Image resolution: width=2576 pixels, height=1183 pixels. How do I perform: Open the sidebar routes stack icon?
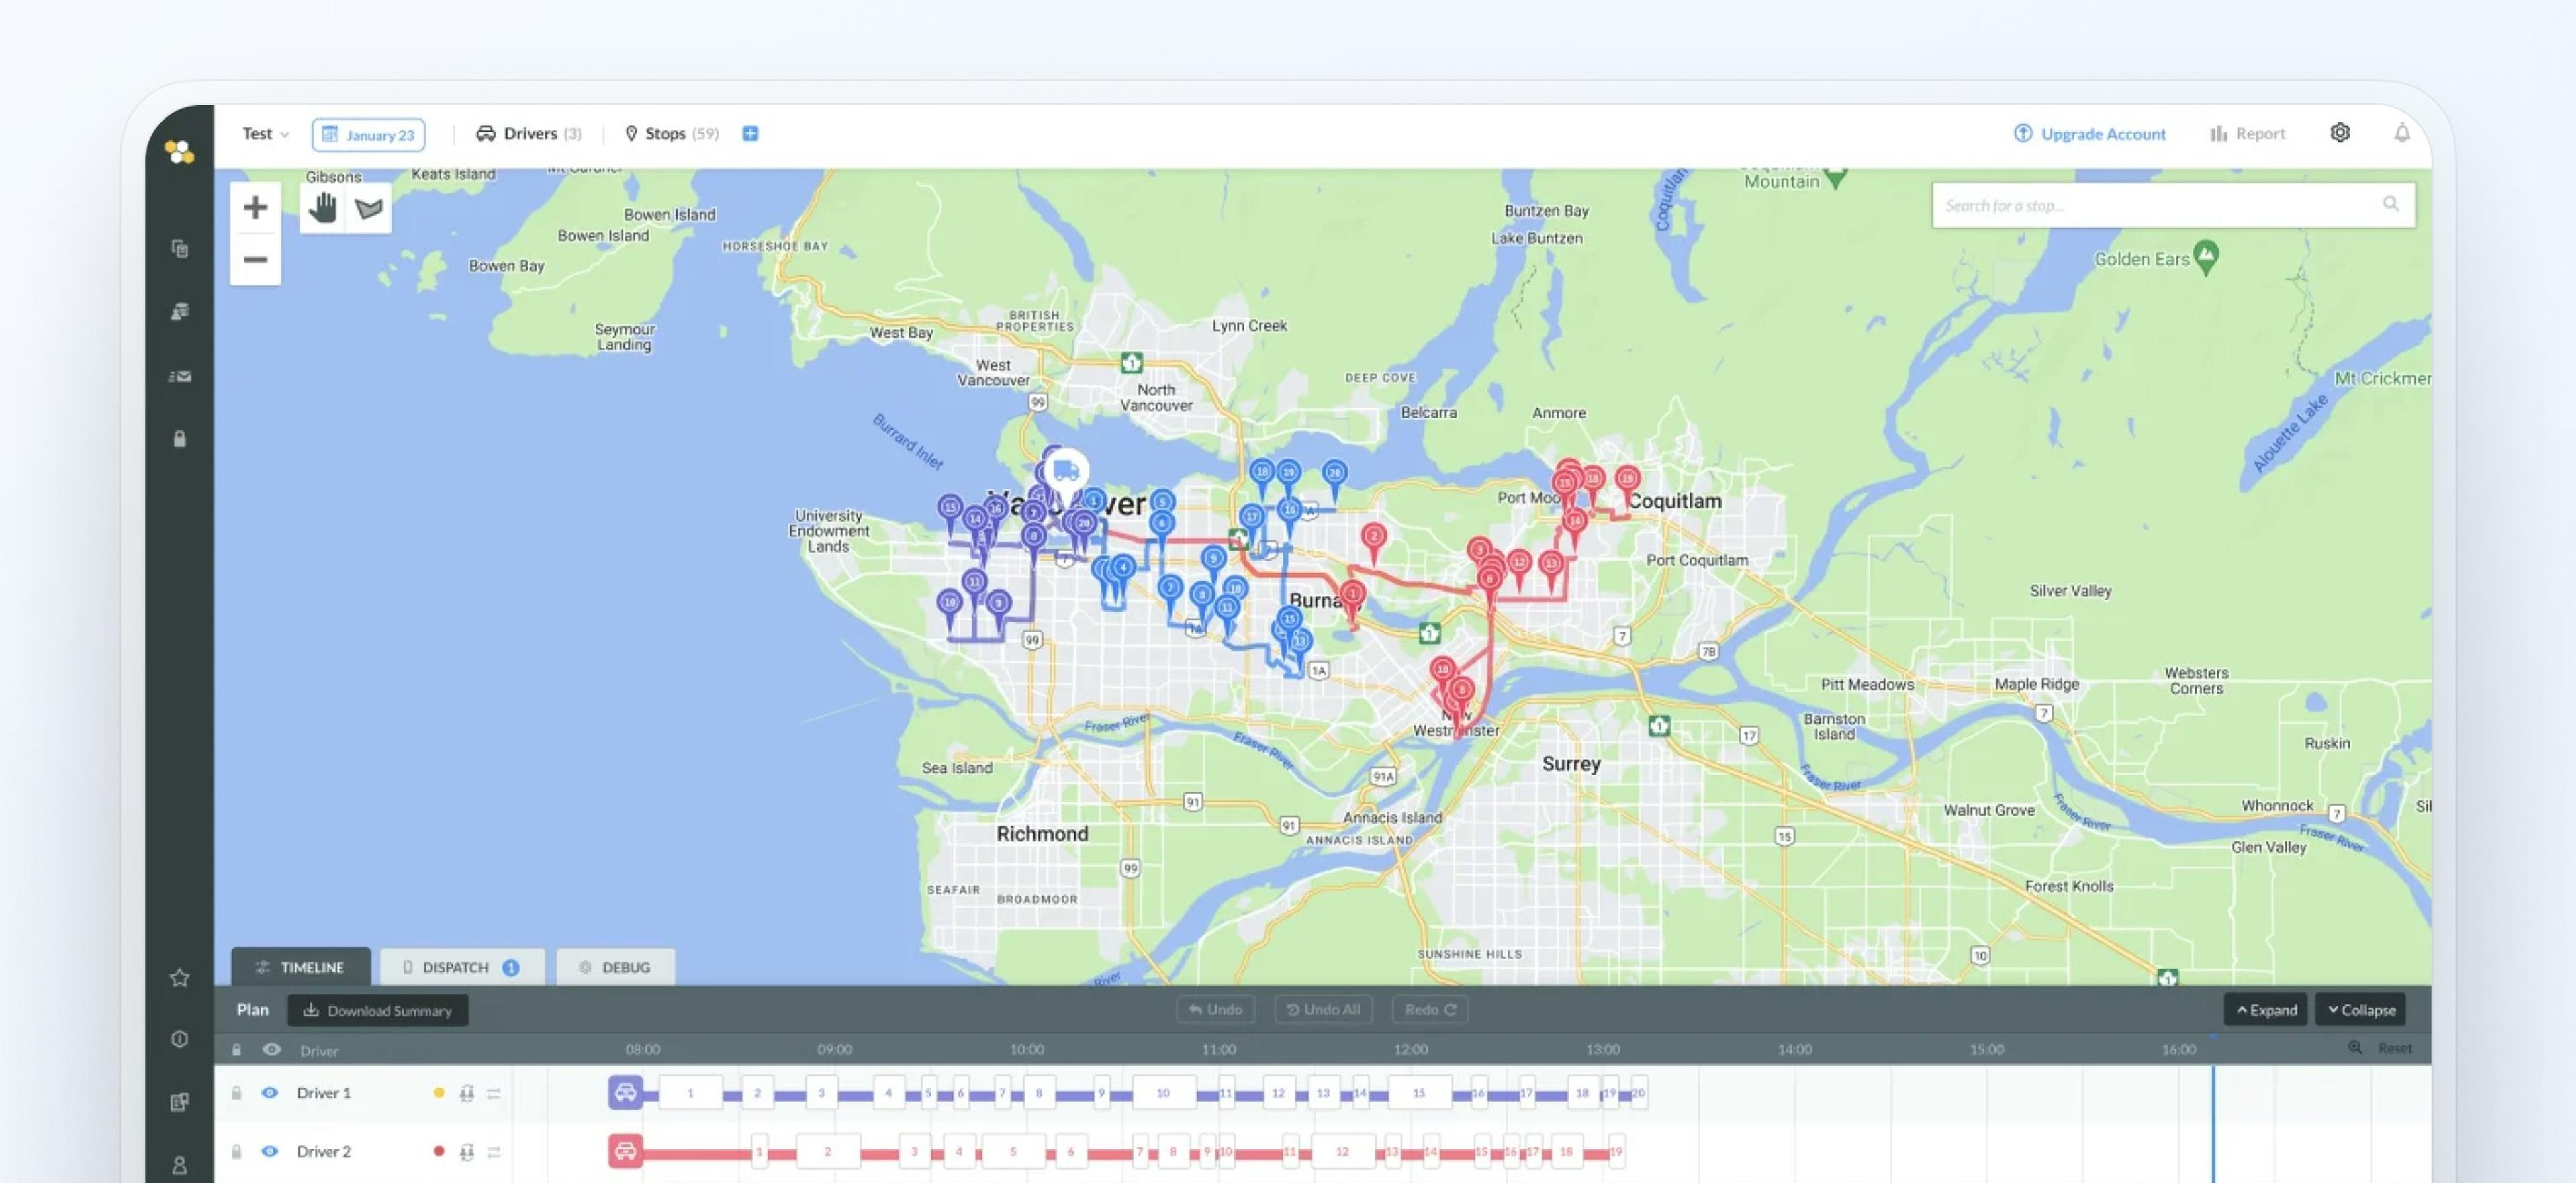click(x=180, y=312)
